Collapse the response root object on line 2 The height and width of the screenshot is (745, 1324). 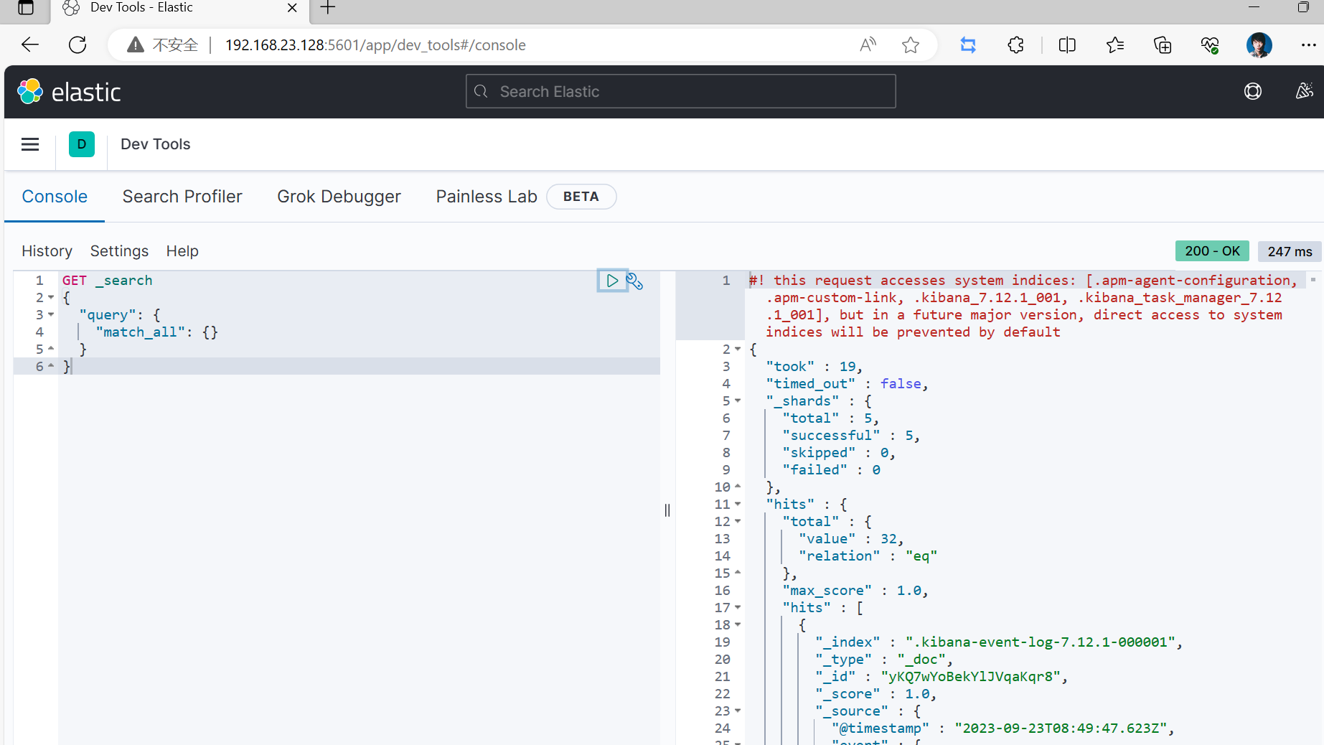tap(738, 350)
